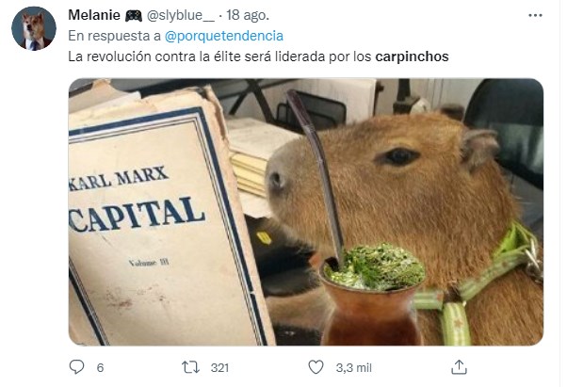The height and width of the screenshot is (387, 567).
Task: Click the tweet text about la revolución
Action: 258,56
